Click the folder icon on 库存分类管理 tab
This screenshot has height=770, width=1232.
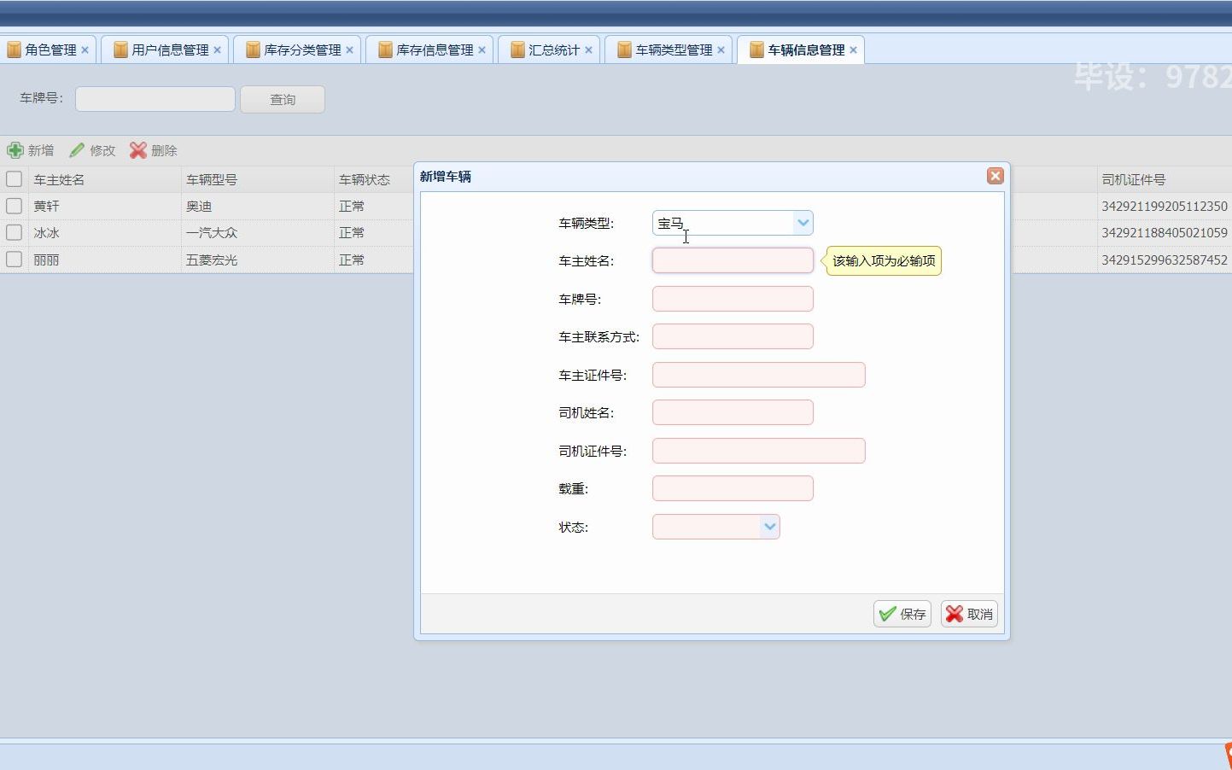[252, 50]
